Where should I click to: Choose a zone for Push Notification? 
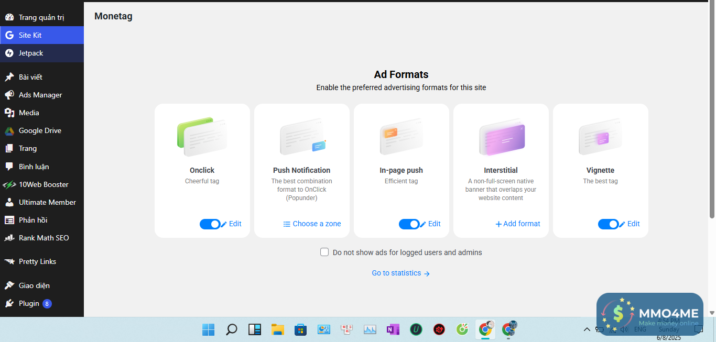tap(312, 224)
